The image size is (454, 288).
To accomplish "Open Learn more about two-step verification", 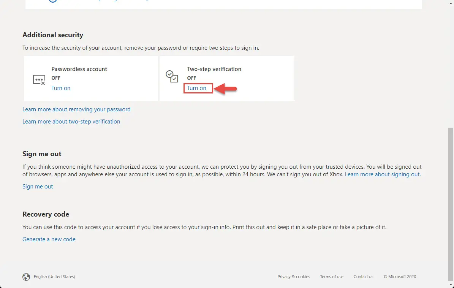I will [x=71, y=122].
